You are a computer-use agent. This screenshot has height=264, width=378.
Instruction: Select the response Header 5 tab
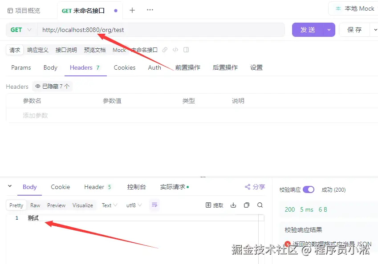coord(98,187)
